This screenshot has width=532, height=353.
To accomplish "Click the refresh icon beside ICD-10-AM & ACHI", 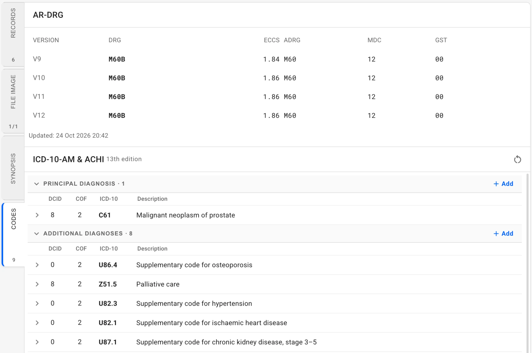I will [517, 159].
